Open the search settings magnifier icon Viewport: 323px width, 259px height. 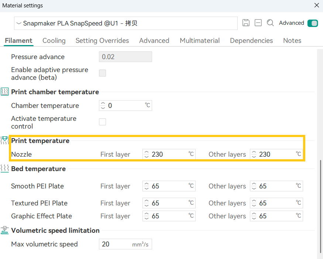click(270, 23)
